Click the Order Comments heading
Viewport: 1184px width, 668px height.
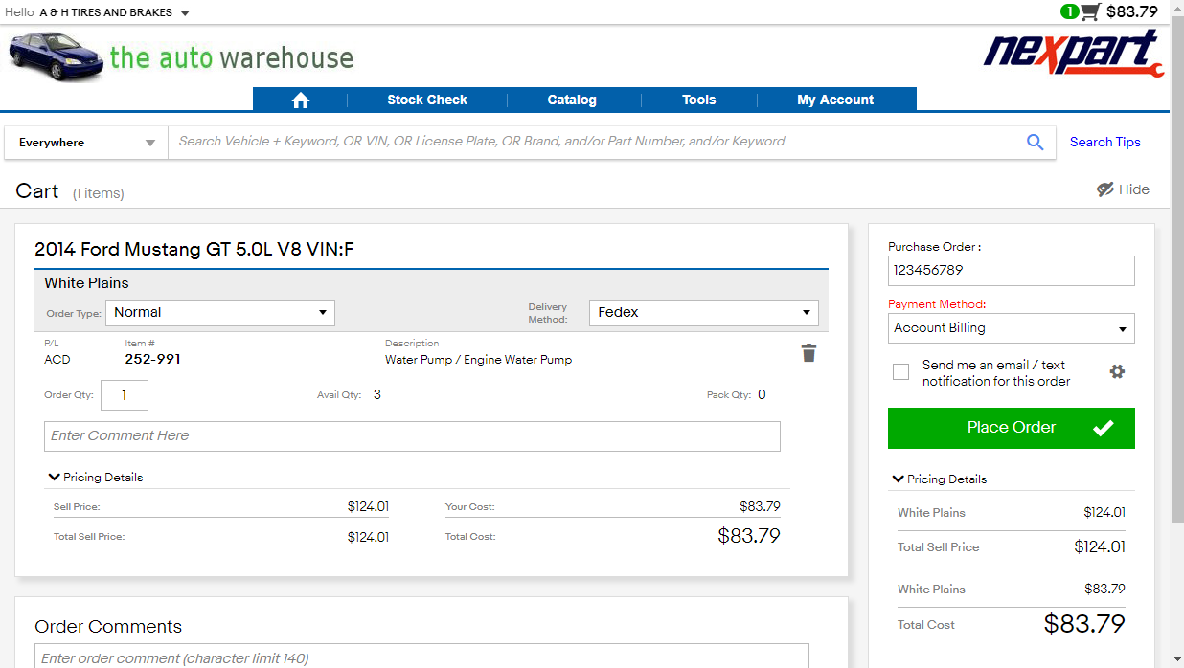point(108,627)
